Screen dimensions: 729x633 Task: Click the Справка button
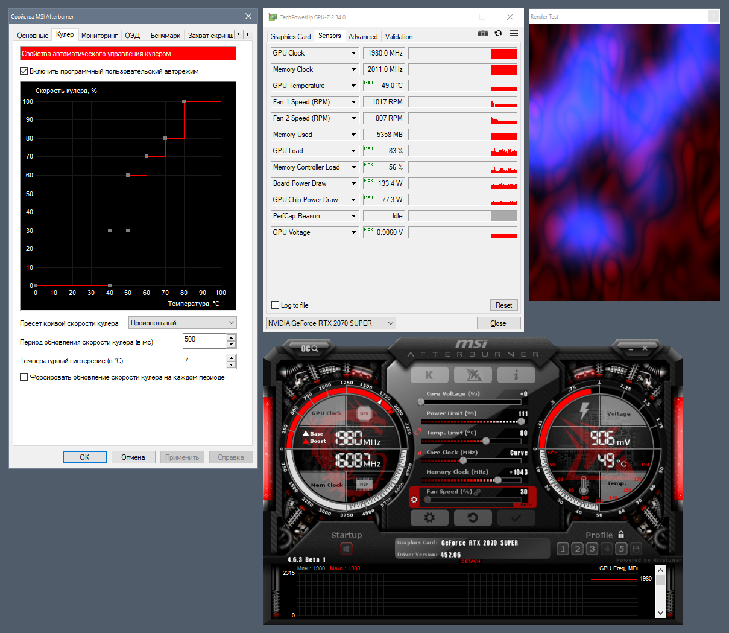pyautogui.click(x=231, y=457)
